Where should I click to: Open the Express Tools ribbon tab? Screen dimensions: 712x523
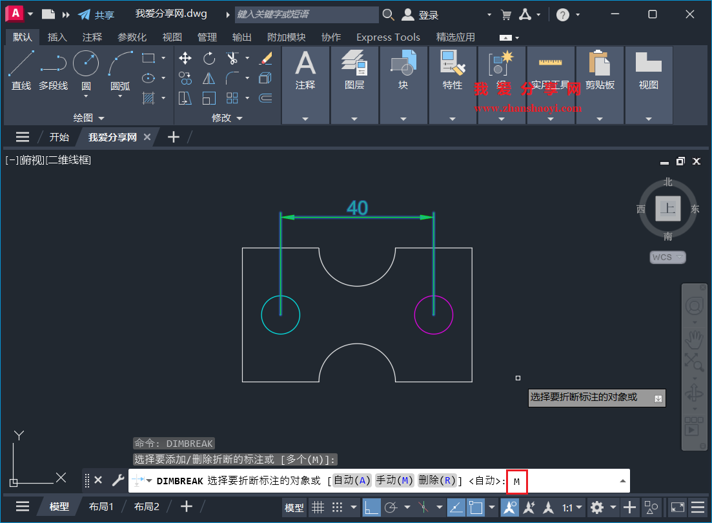click(x=388, y=37)
